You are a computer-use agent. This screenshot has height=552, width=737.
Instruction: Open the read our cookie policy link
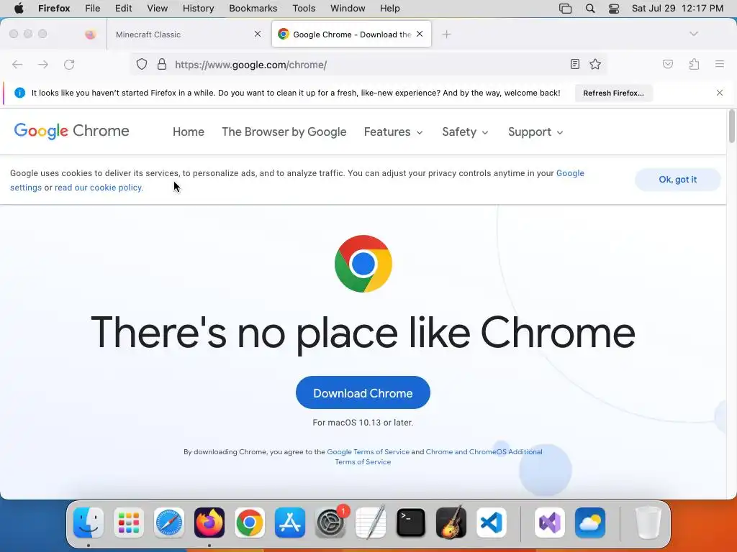(98, 188)
